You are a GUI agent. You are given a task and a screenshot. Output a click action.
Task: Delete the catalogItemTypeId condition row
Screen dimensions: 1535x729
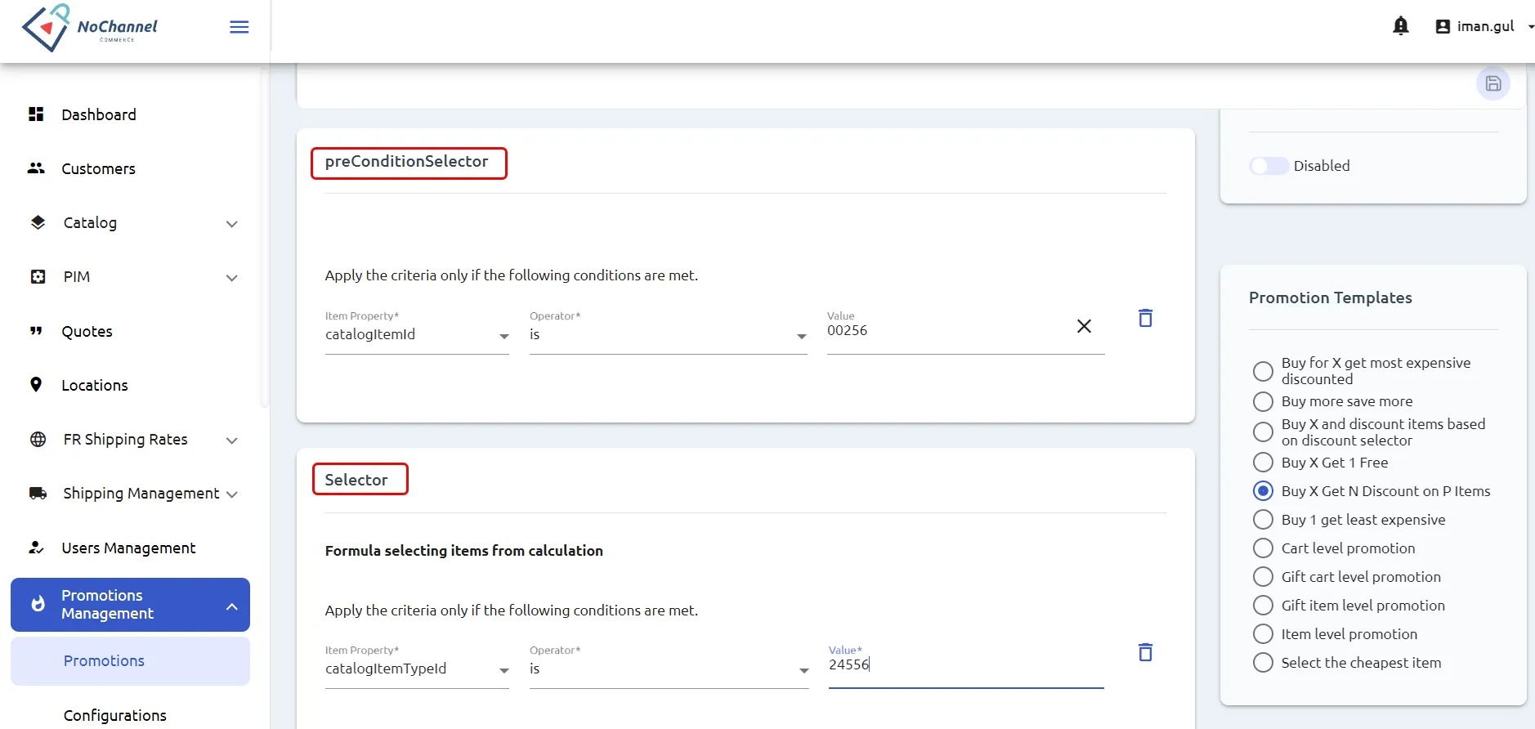(1145, 652)
